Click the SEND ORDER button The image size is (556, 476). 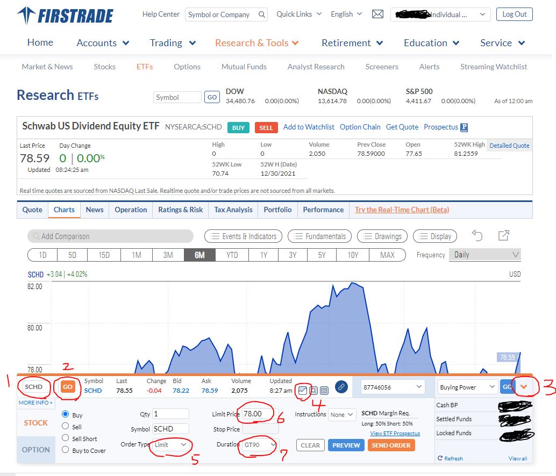pos(391,445)
